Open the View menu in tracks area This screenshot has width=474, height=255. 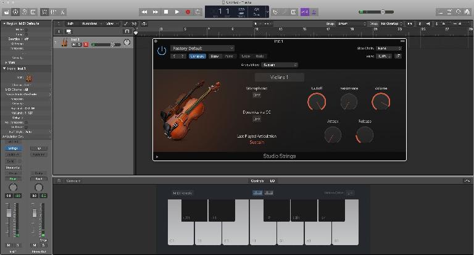tap(112, 23)
